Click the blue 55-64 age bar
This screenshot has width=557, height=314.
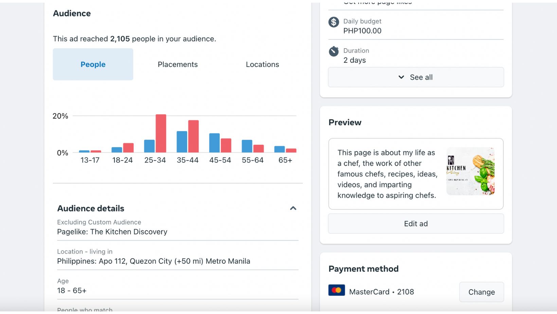tap(247, 146)
